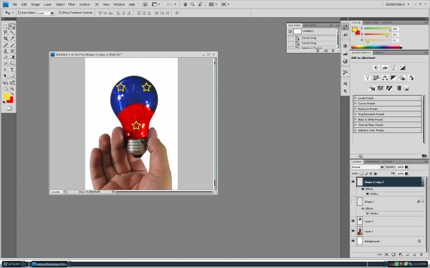
Task: Hide the Layer 3 layer
Action: click(x=353, y=221)
